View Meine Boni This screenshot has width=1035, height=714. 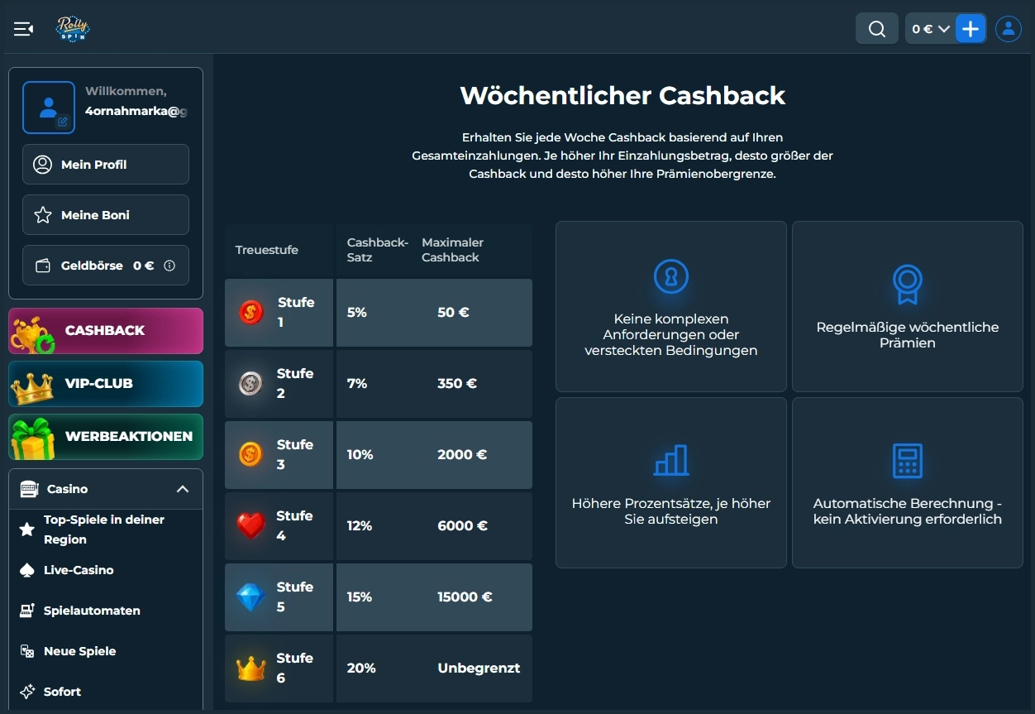105,214
